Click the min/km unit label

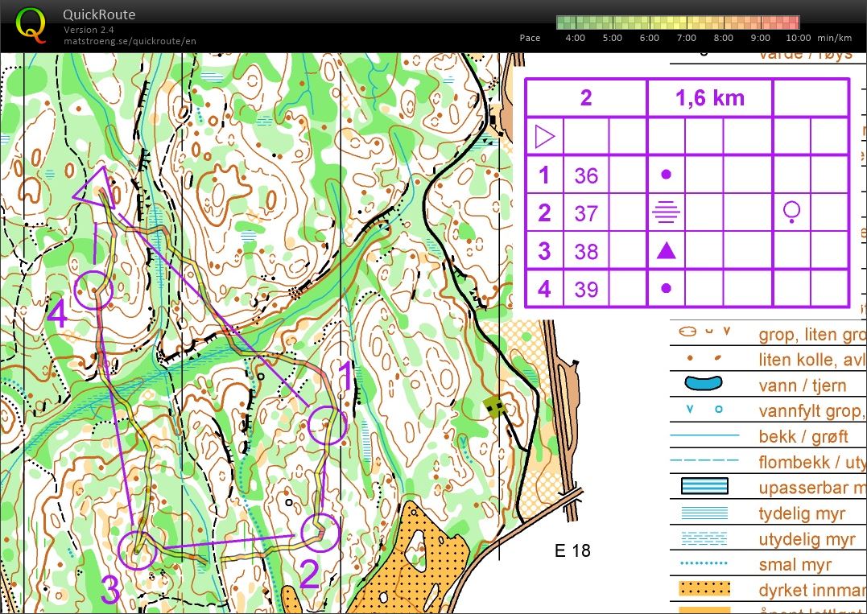pyautogui.click(x=834, y=38)
